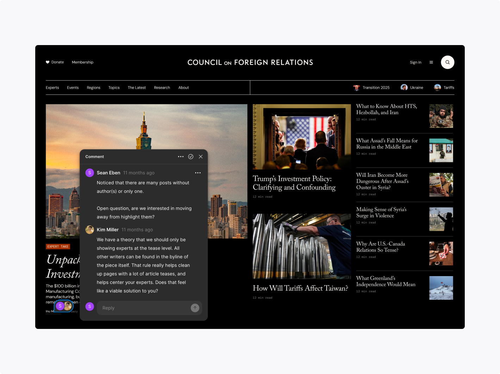Open the Events menu
The width and height of the screenshot is (500, 374).
[73, 88]
